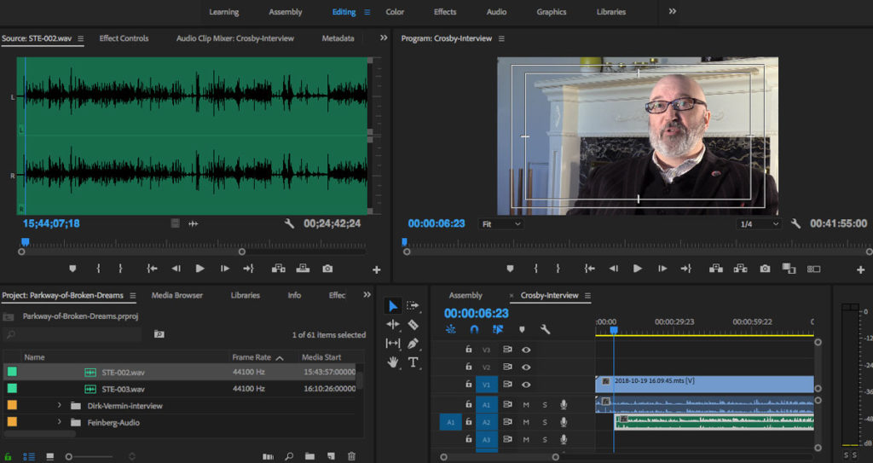
Task: Play the Program monitor sequence
Action: click(x=638, y=269)
